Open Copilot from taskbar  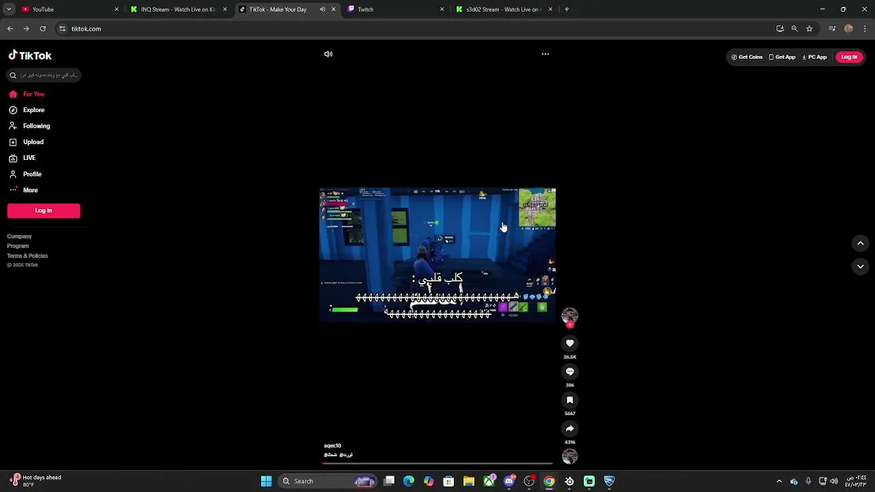(x=429, y=481)
